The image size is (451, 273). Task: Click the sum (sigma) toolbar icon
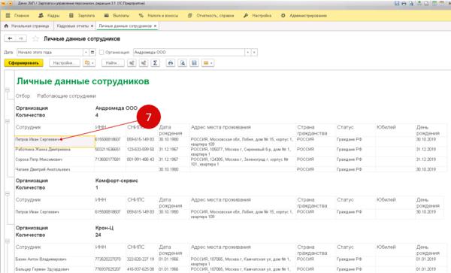pos(155,63)
